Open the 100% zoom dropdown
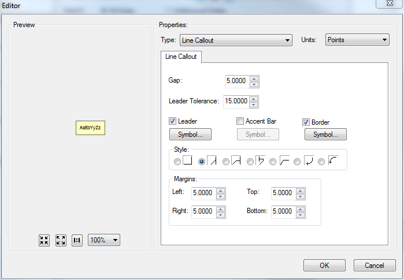Viewport: 404px width, 280px height. tap(104, 240)
